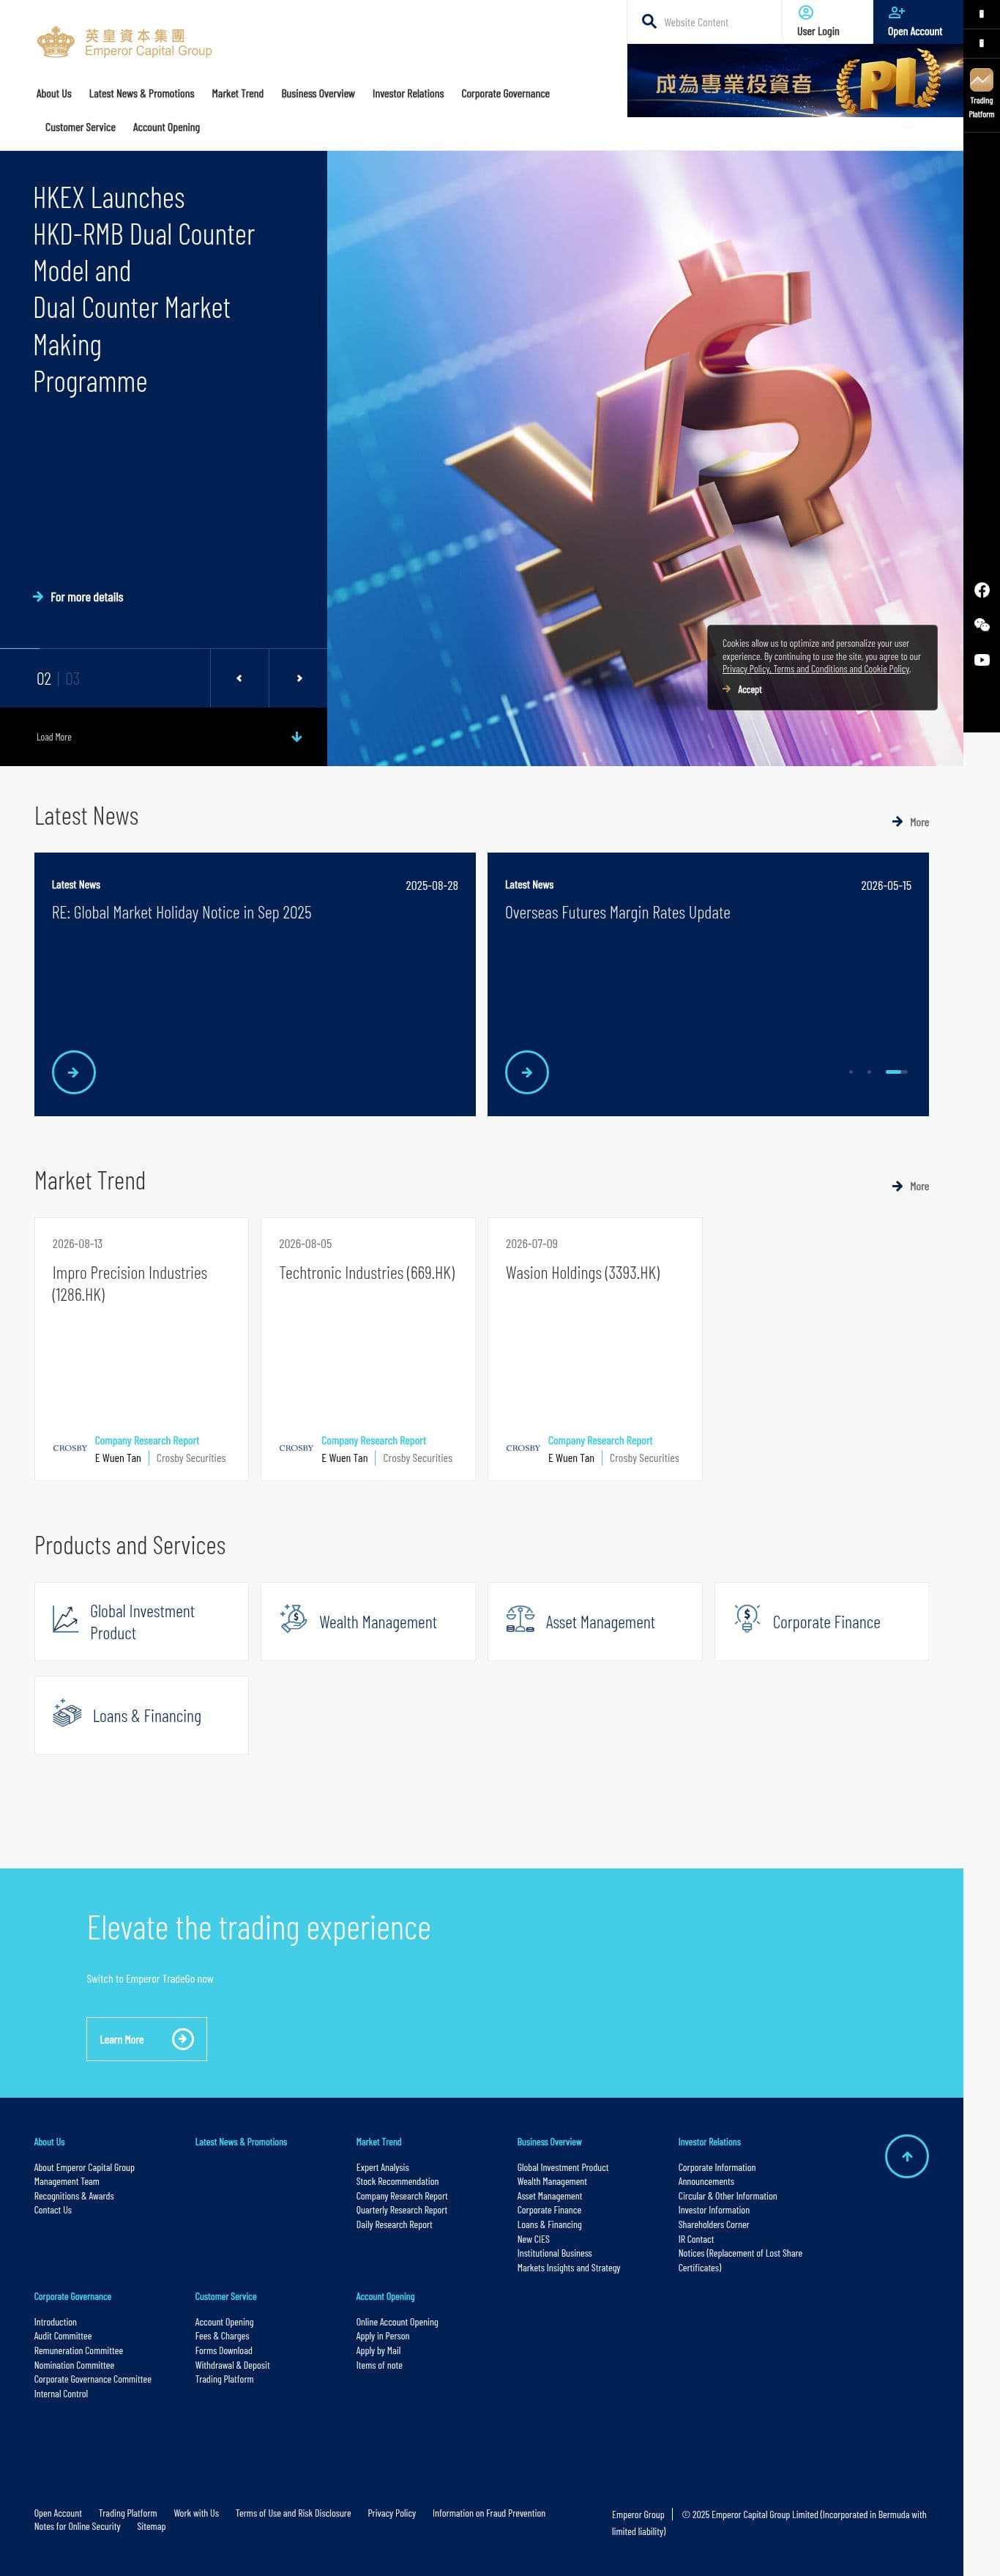Open Sitemap in footer

[x=151, y=2526]
